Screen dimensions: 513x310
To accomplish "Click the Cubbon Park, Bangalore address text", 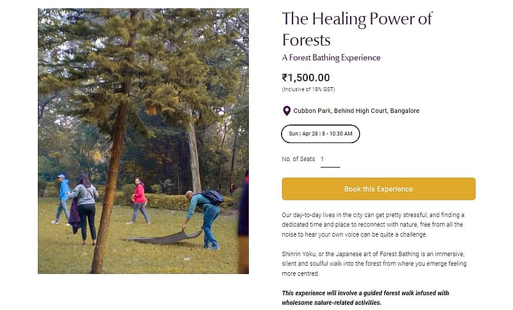I will (x=357, y=111).
